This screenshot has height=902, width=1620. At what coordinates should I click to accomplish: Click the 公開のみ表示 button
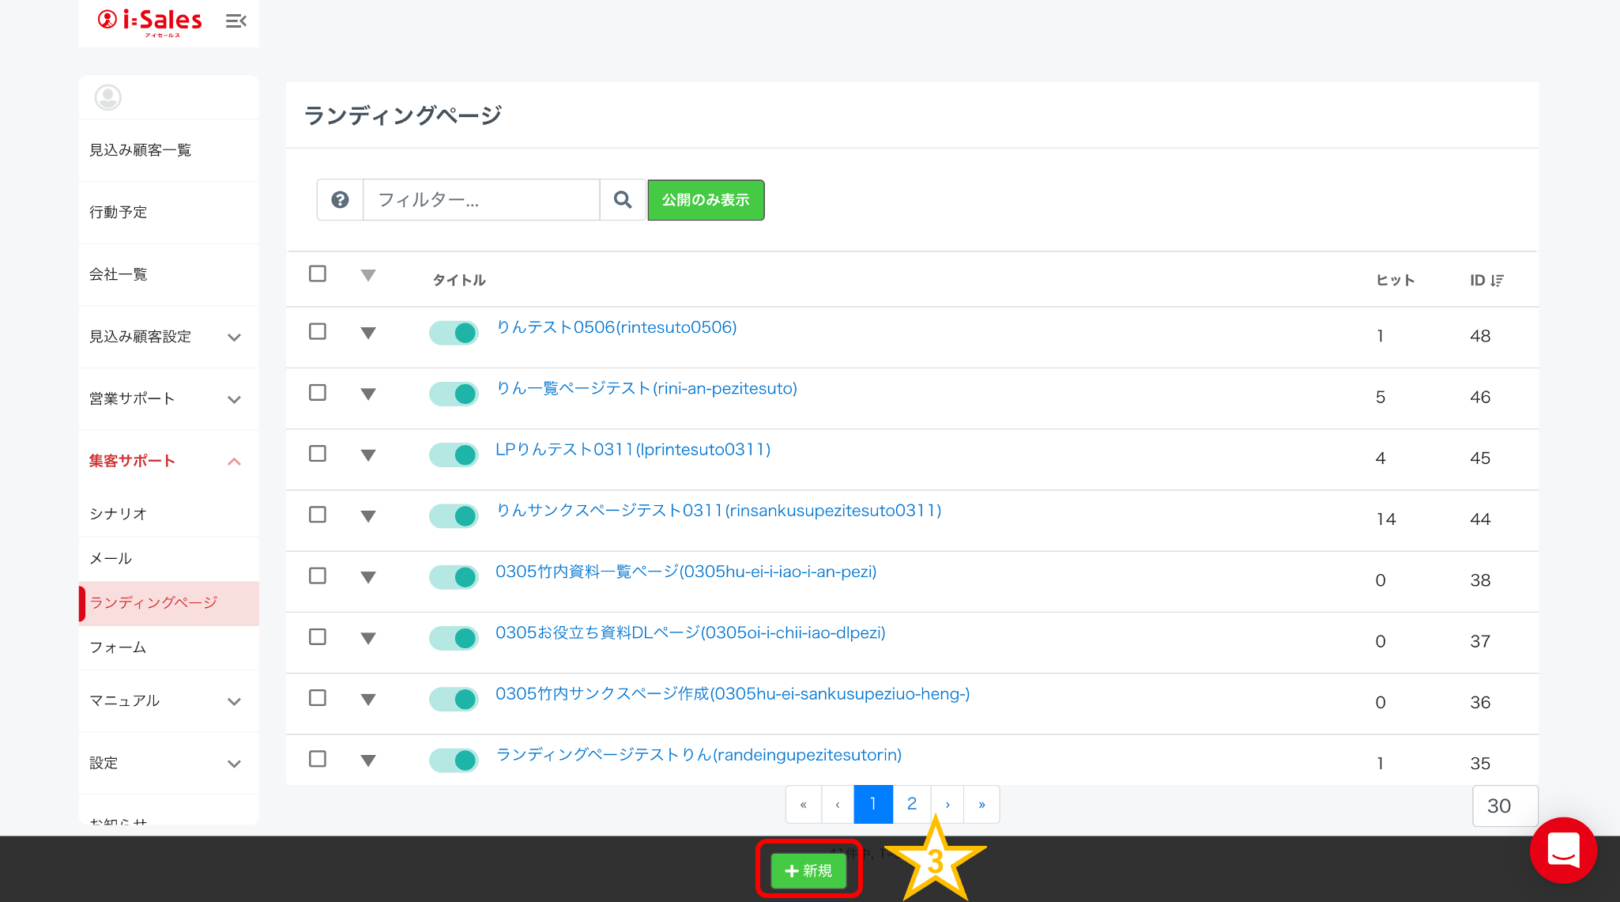point(706,200)
